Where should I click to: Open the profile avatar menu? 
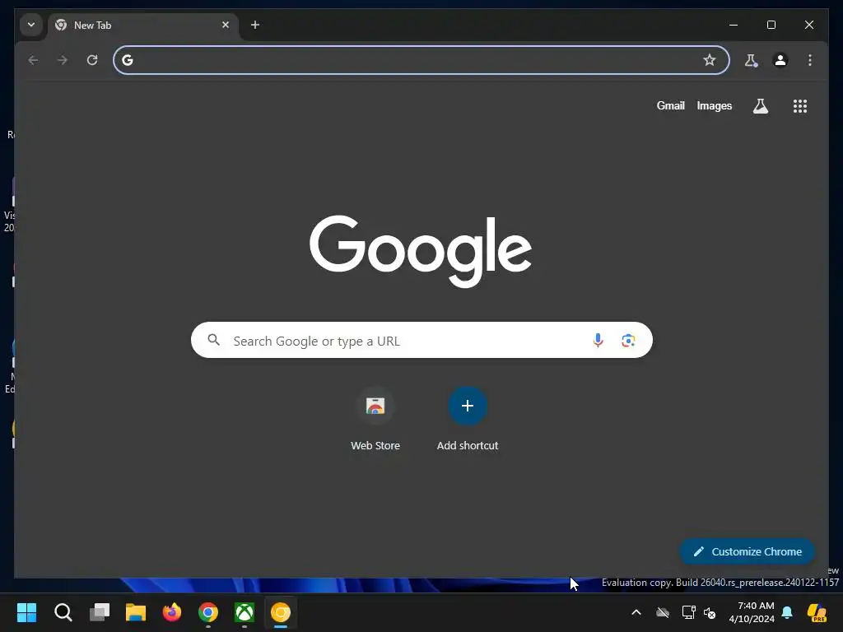pos(780,60)
